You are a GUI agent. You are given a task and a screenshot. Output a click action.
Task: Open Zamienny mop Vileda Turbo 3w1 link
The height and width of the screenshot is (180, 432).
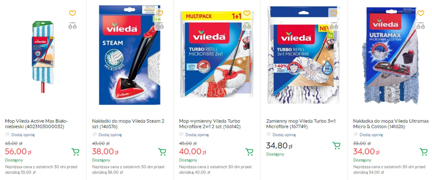[x=301, y=124]
